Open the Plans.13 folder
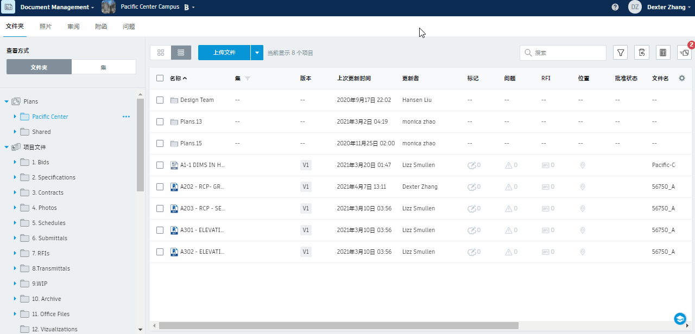The height and width of the screenshot is (334, 695). click(x=191, y=121)
